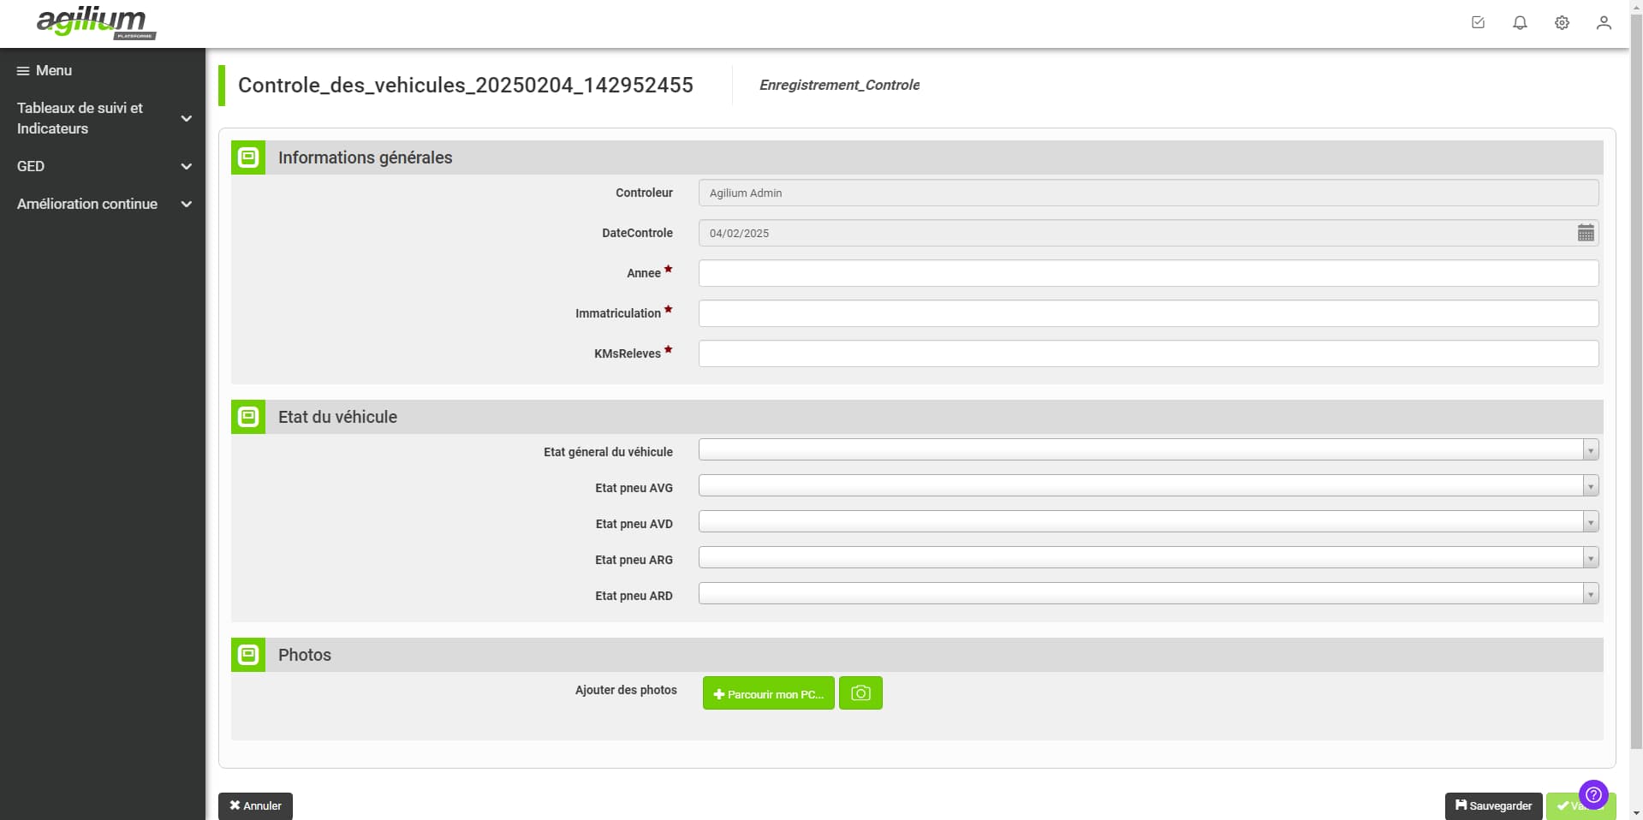
Task: Open the user profile icon
Action: [1604, 23]
